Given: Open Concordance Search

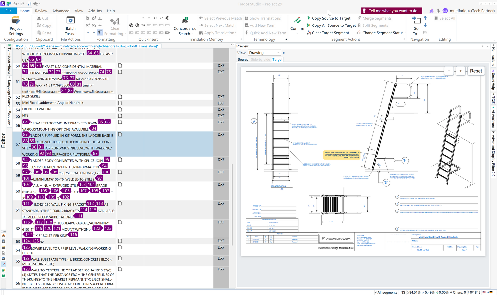Looking at the screenshot, I should coord(185,26).
